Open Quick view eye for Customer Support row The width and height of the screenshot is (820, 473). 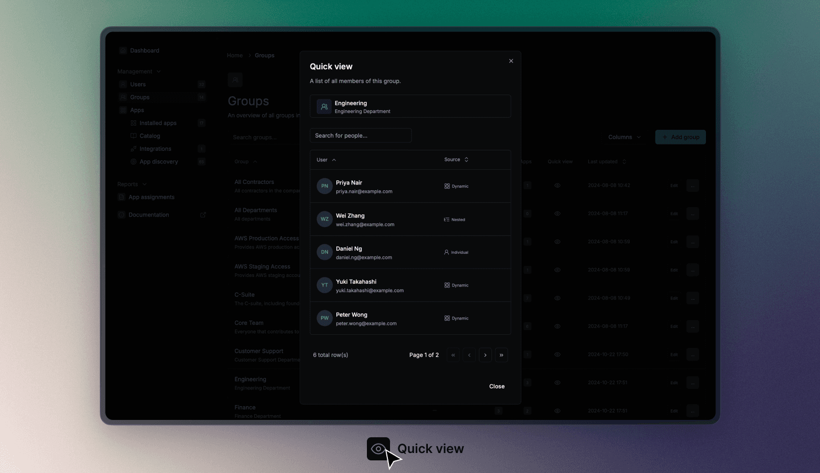click(557, 355)
